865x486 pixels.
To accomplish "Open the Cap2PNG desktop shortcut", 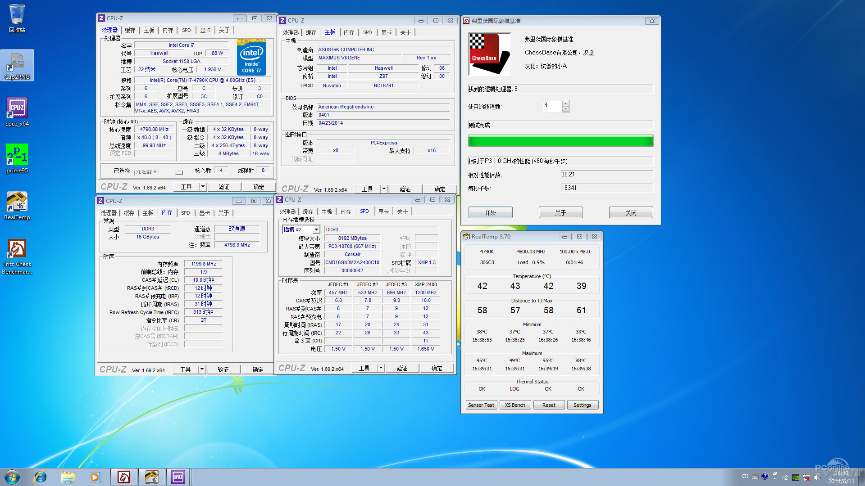I will point(17,66).
